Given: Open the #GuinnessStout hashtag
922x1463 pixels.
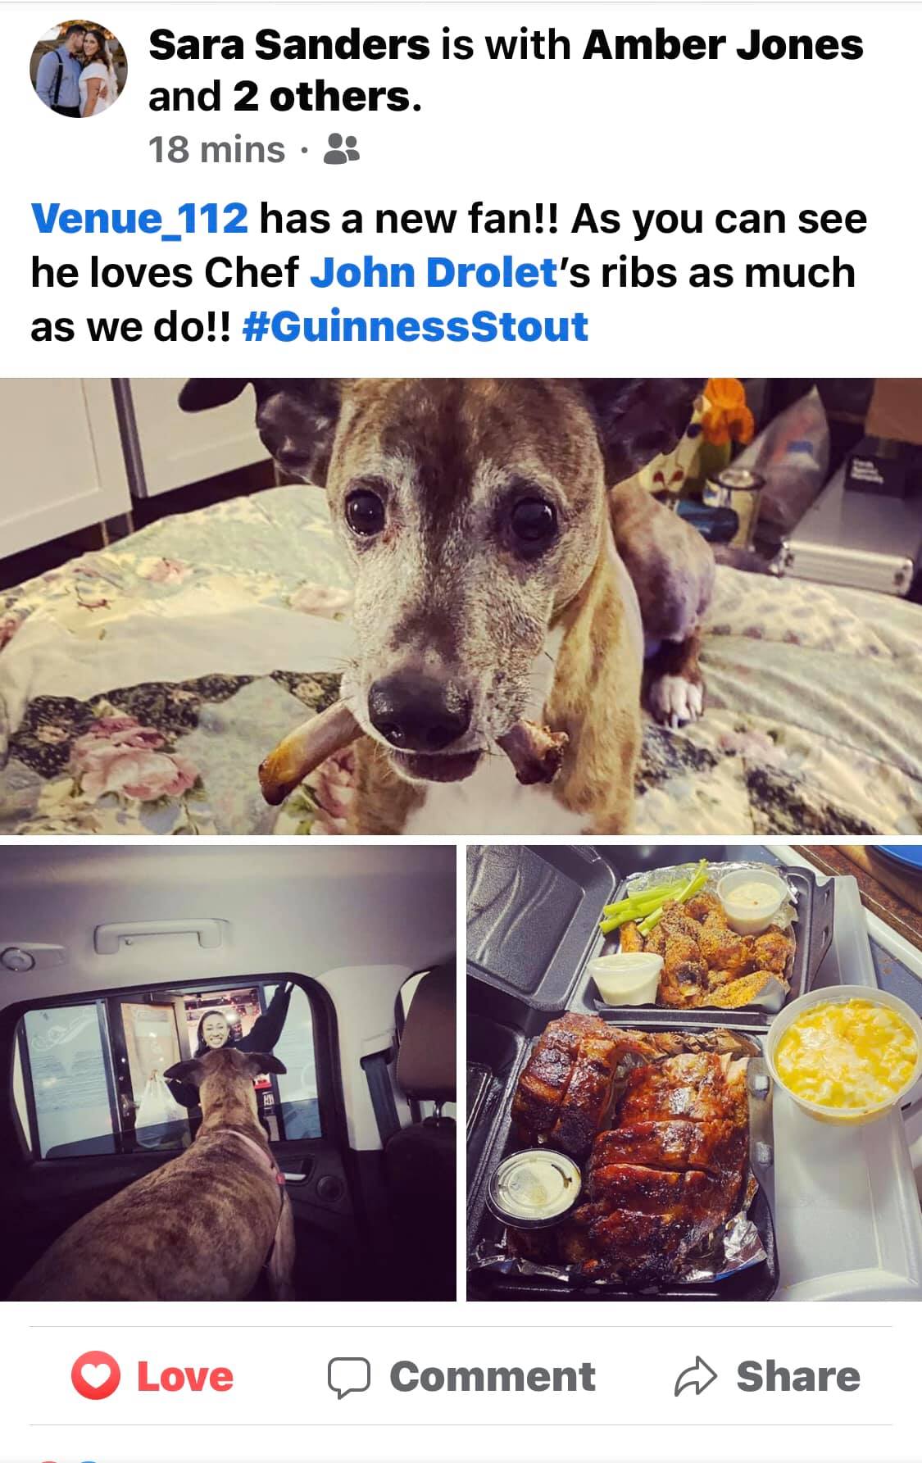Looking at the screenshot, I should click(x=416, y=326).
